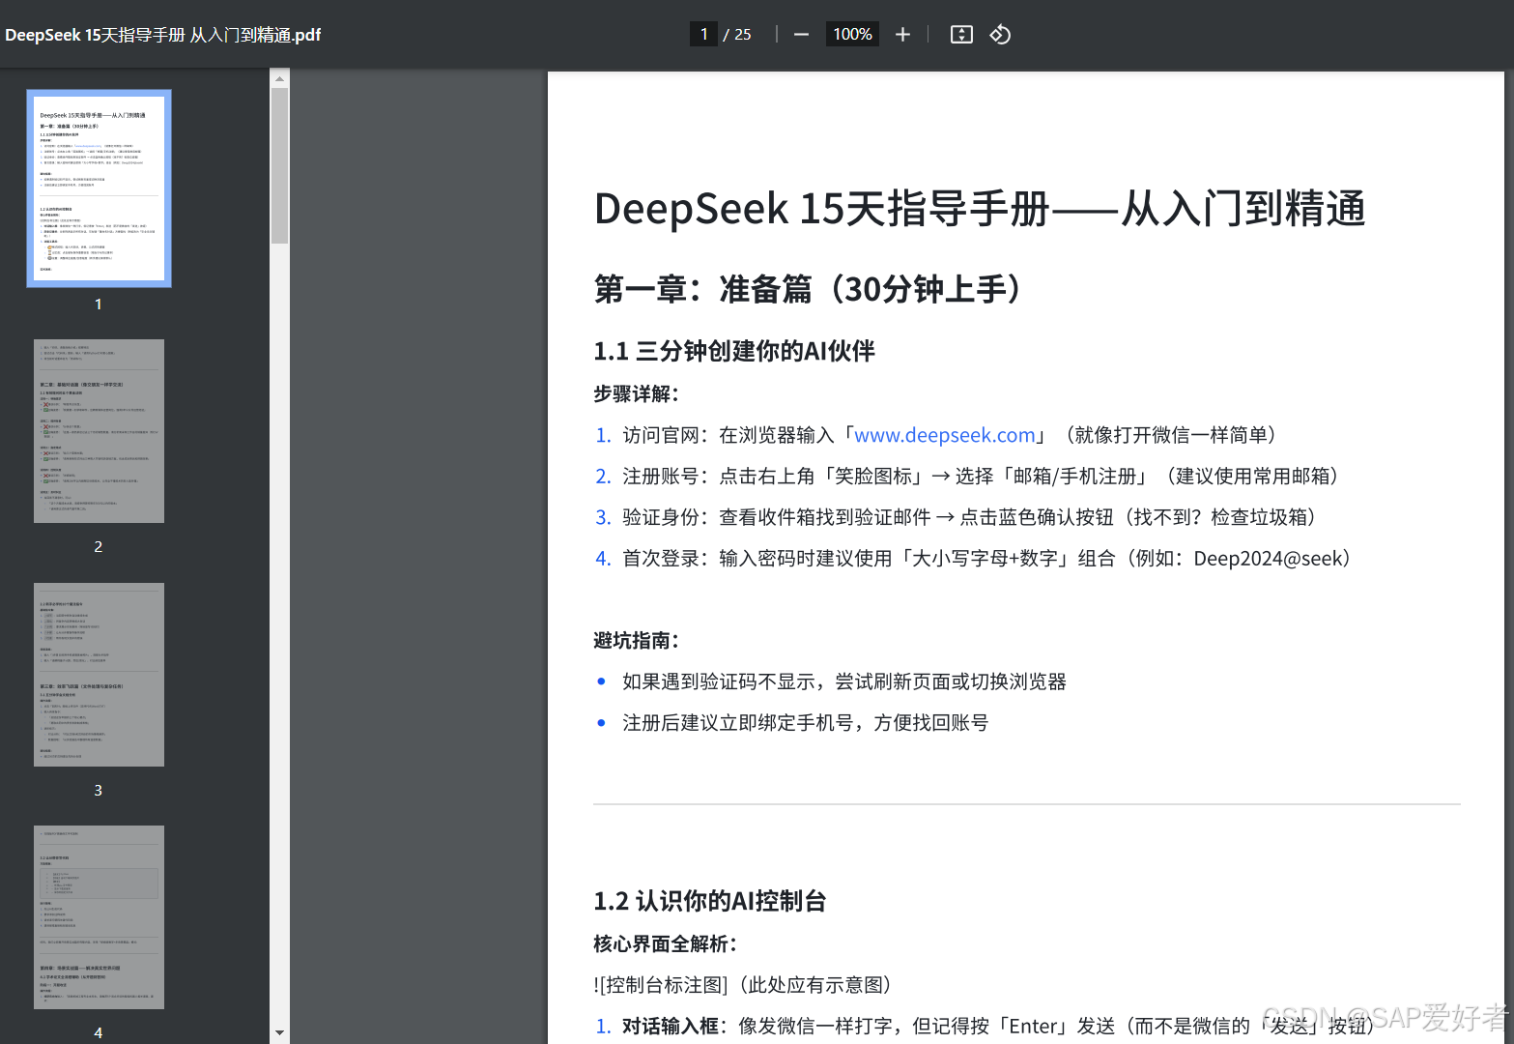Go to page 4 thumbnail

pyautogui.click(x=99, y=917)
